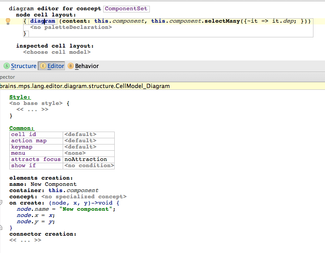Click the green Structure tab icon
The width and height of the screenshot is (325, 253).
click(6, 66)
